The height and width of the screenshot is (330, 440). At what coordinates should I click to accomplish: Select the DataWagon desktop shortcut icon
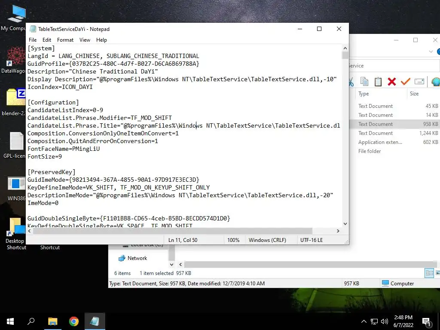point(16,56)
